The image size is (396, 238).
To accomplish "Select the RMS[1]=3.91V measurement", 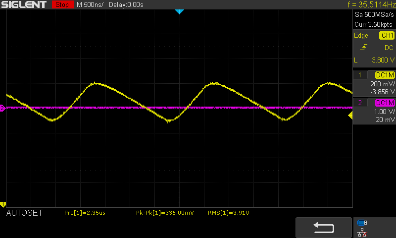I will pyautogui.click(x=229, y=213).
